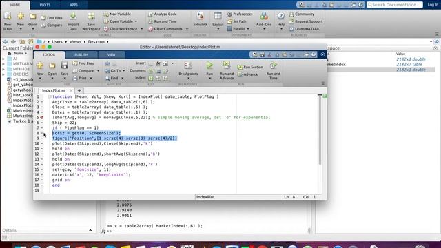Screen dimensions: 441x248
Task: Click back arrow in folder toolbar
Action: pyautogui.click(x=5, y=41)
